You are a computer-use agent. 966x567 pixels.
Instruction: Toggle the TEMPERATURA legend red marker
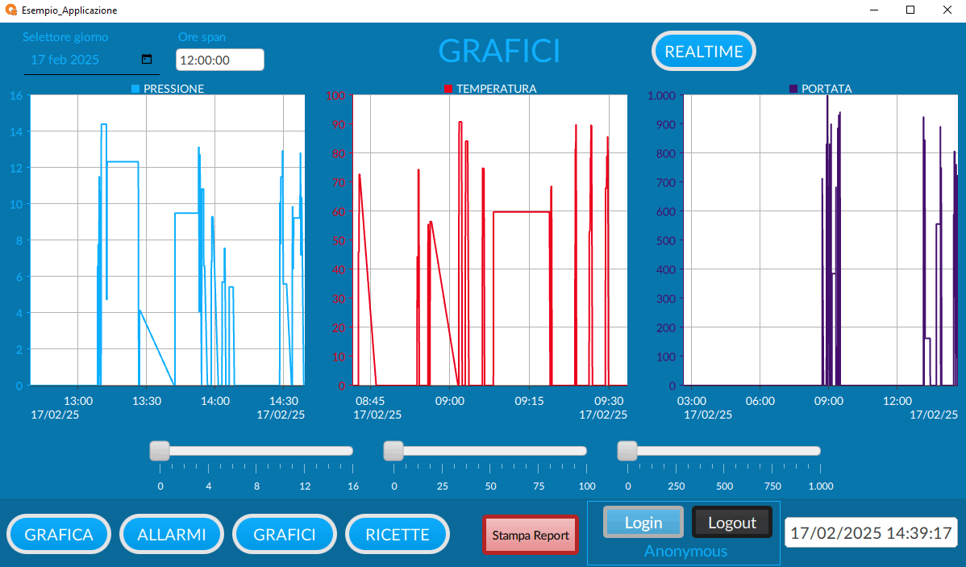(x=448, y=89)
